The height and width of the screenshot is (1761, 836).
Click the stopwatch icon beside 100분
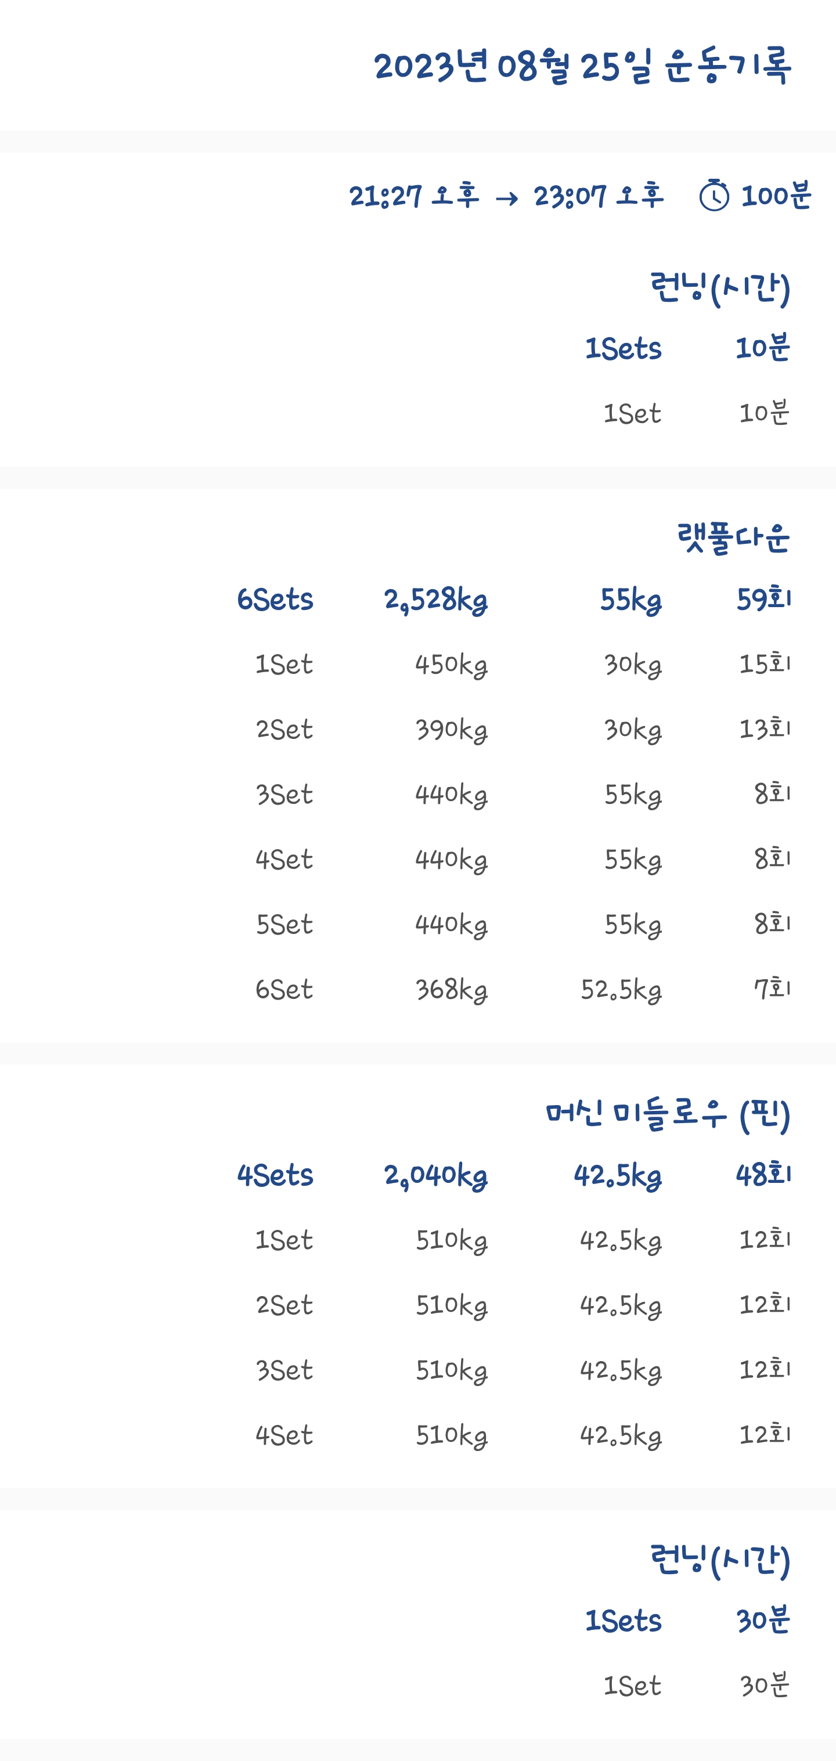[714, 196]
